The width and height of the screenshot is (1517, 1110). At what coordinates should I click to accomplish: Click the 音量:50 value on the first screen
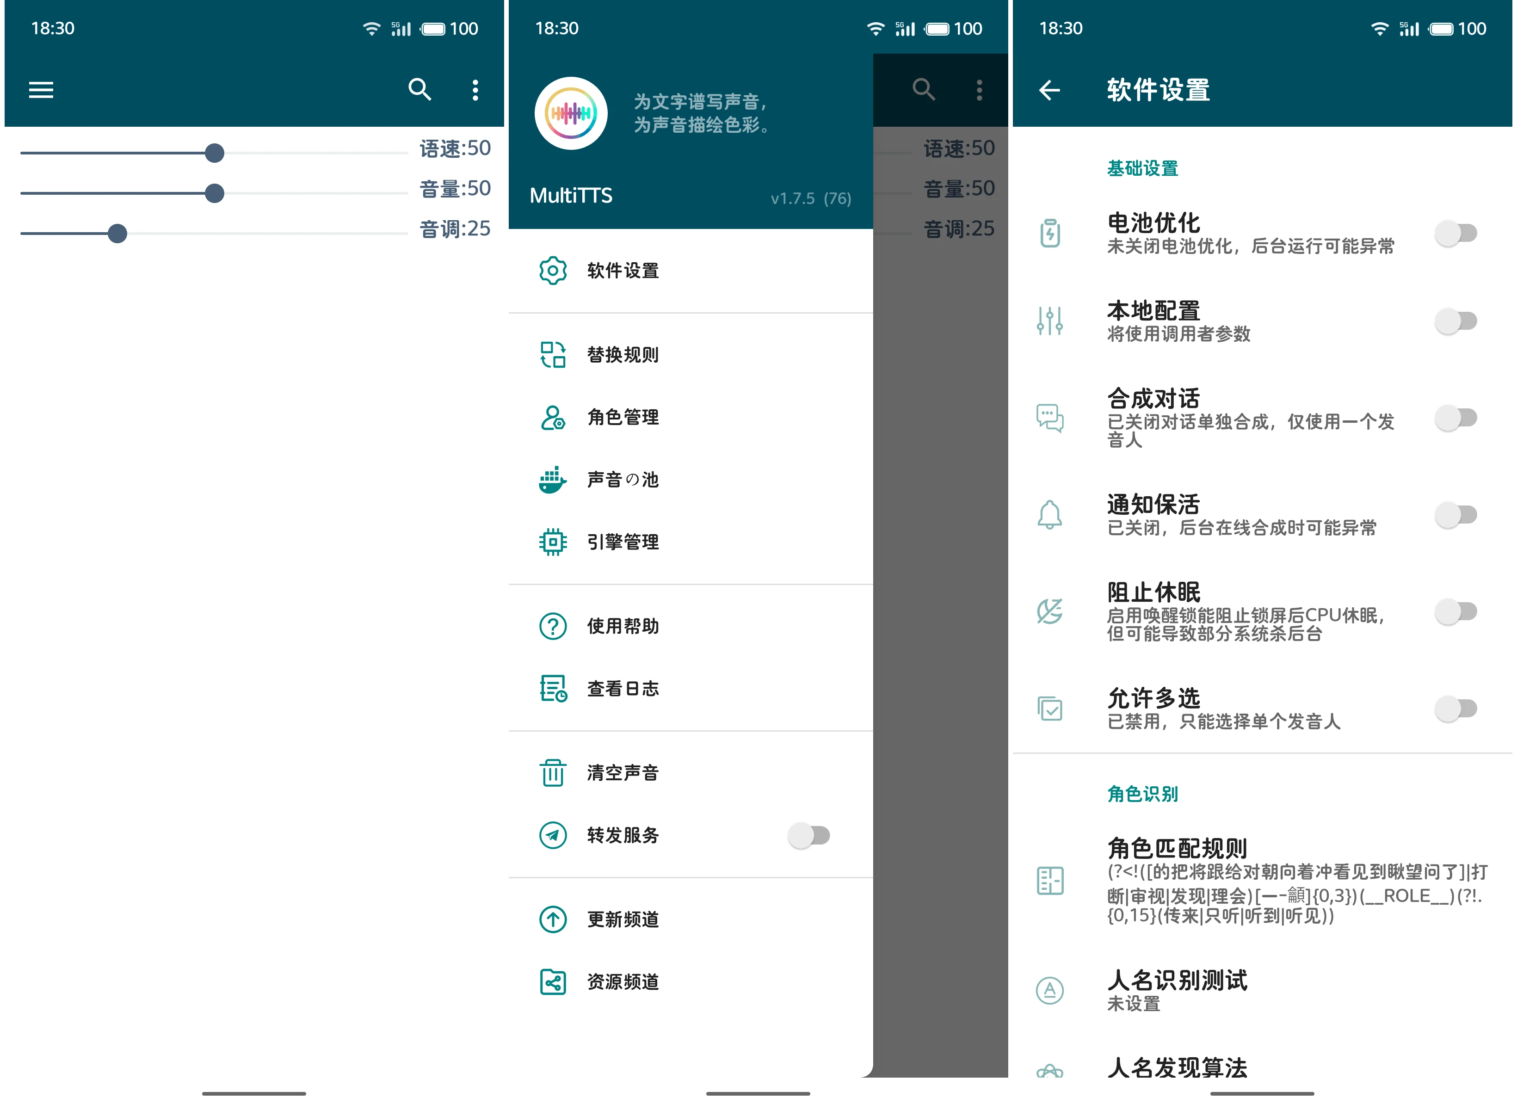[455, 189]
